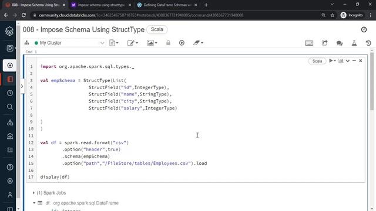Click the share export icon in toolbar
This screenshot has width=376, height=211.
(x=324, y=43)
